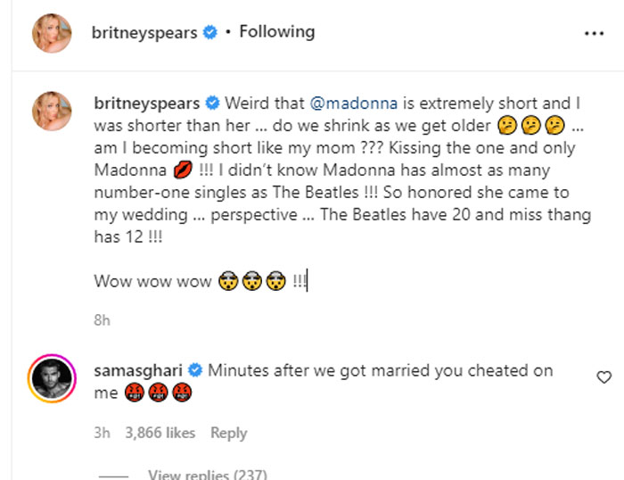Screen dimensions: 624x480
Task: Open samasghari's circular profile picture
Action: pos(49,377)
